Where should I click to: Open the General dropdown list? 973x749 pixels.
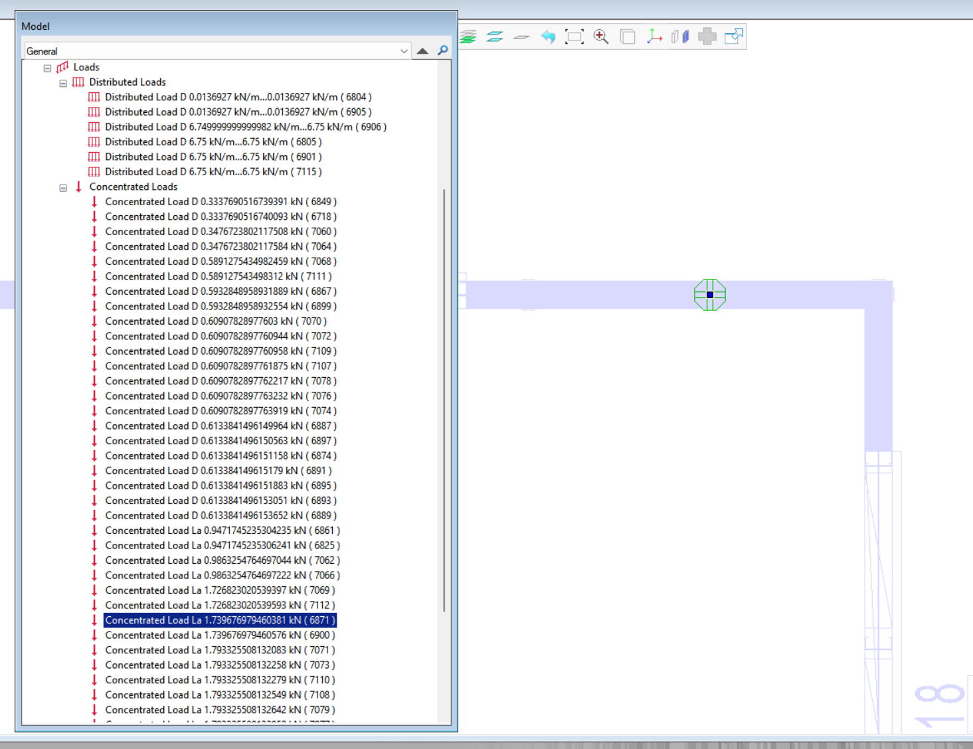point(404,51)
